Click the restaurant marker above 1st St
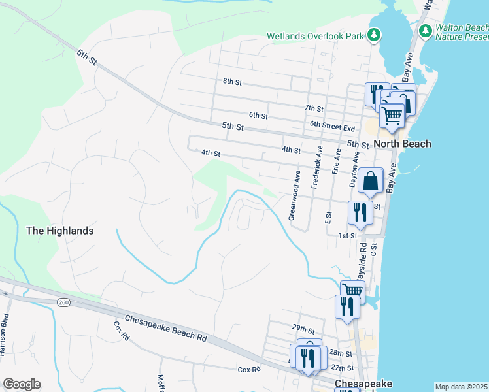The height and width of the screenshot is (392, 489). [x=360, y=212]
